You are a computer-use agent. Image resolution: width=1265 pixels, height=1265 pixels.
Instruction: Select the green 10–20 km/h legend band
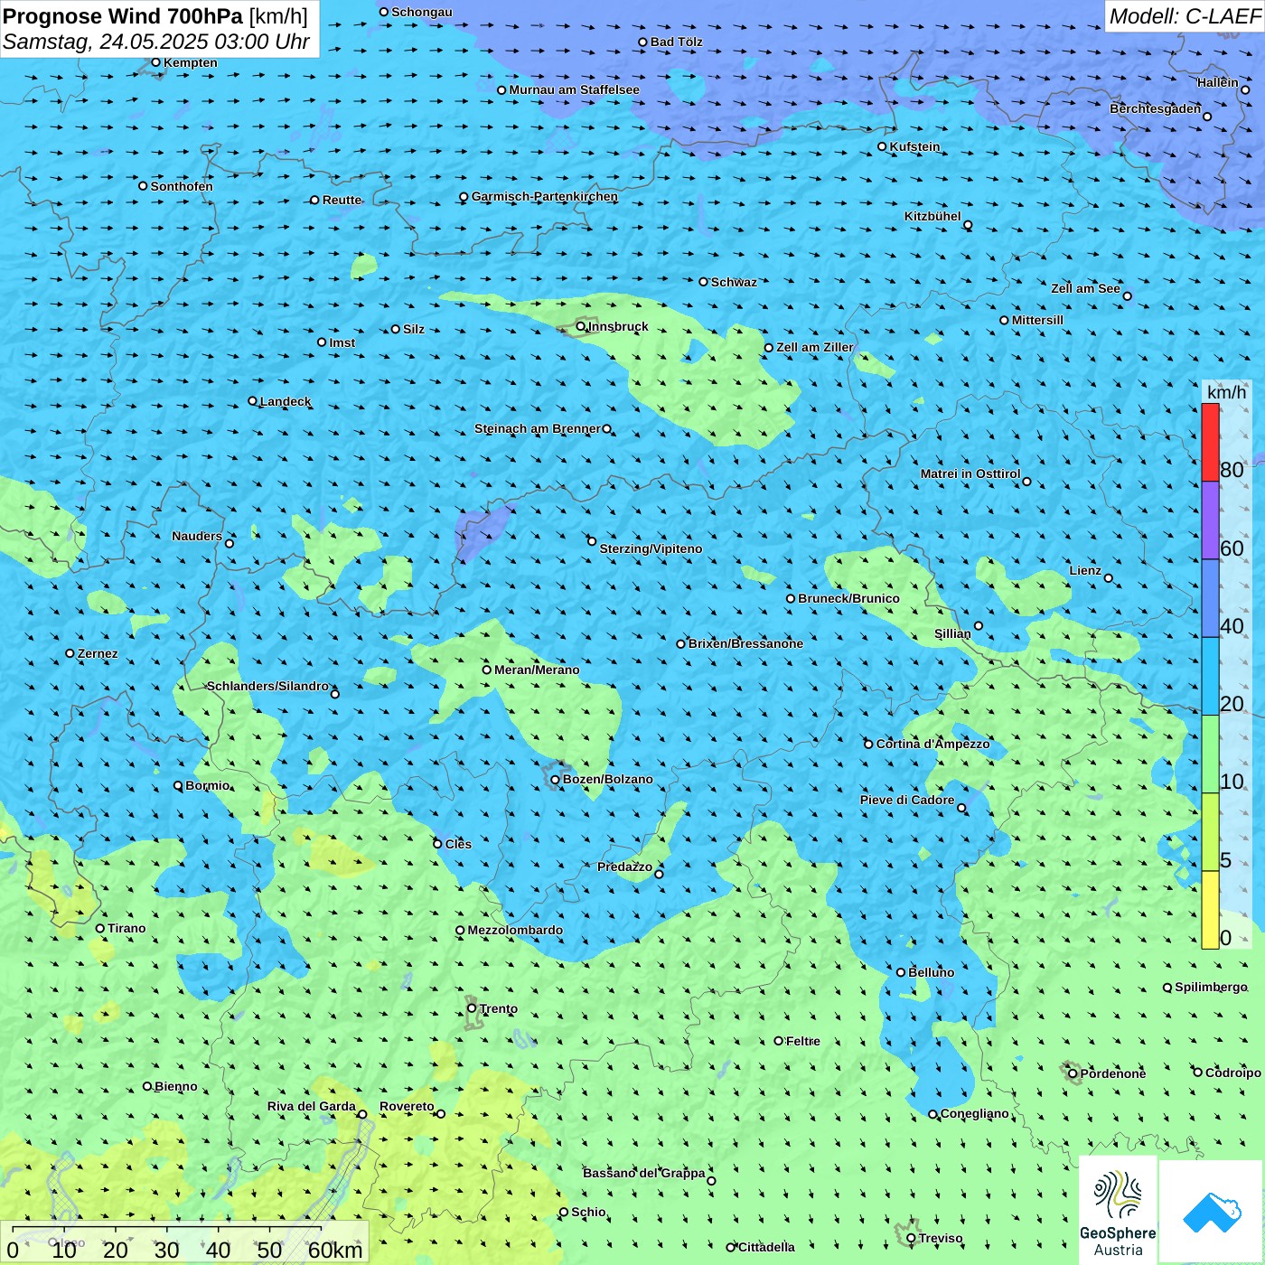[1210, 754]
